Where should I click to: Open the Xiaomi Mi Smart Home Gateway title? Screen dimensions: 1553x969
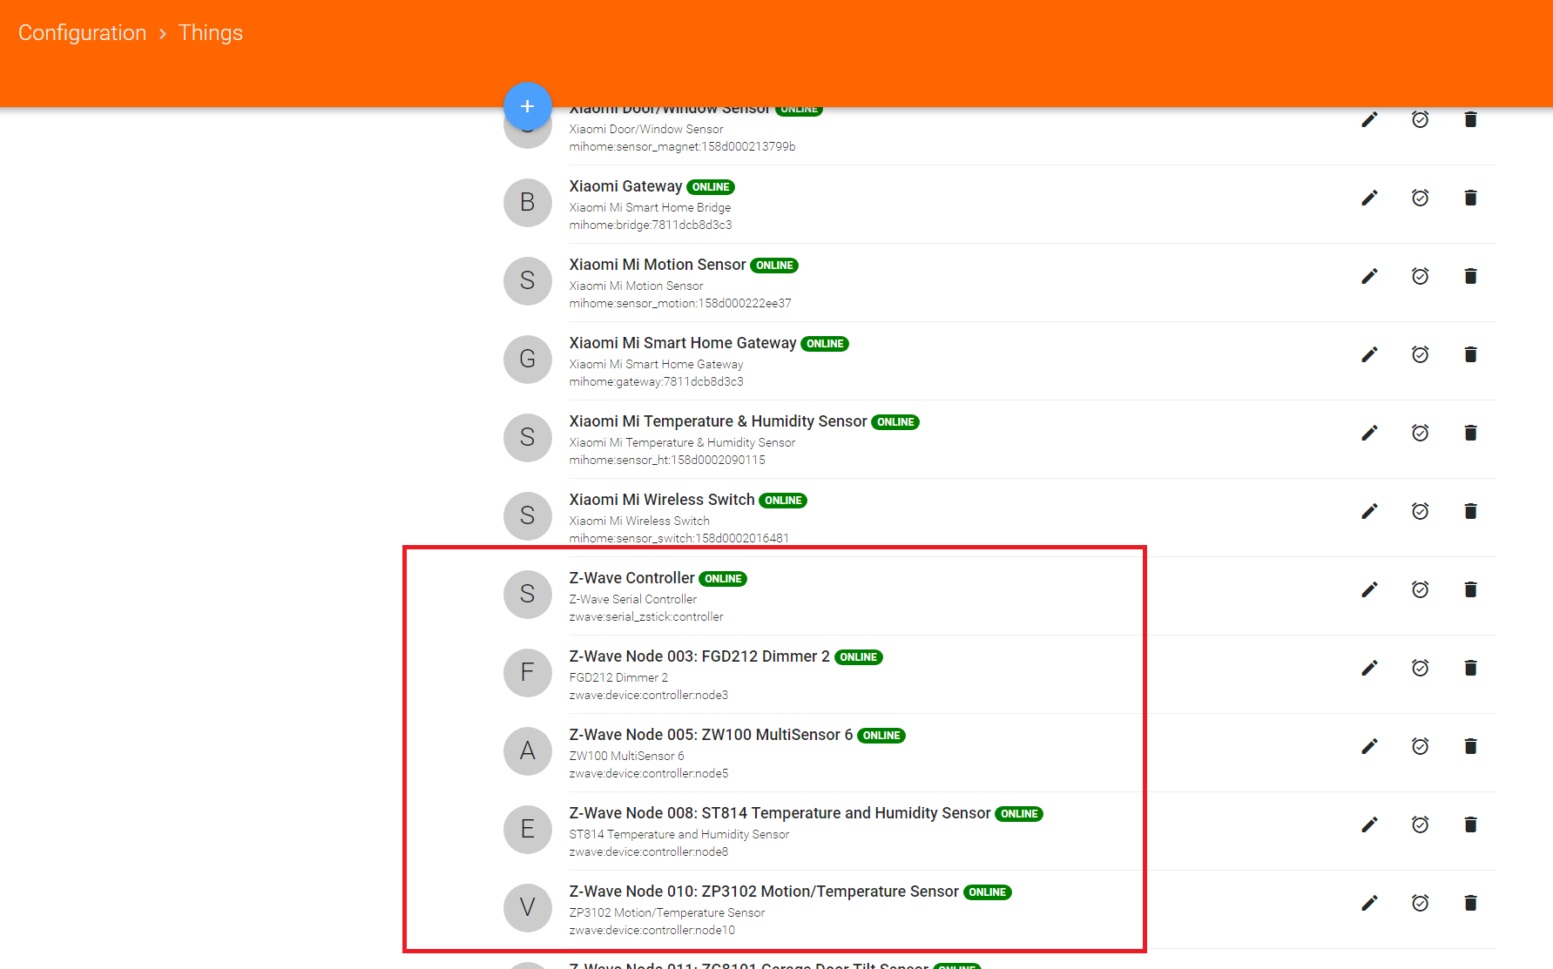[x=683, y=343]
